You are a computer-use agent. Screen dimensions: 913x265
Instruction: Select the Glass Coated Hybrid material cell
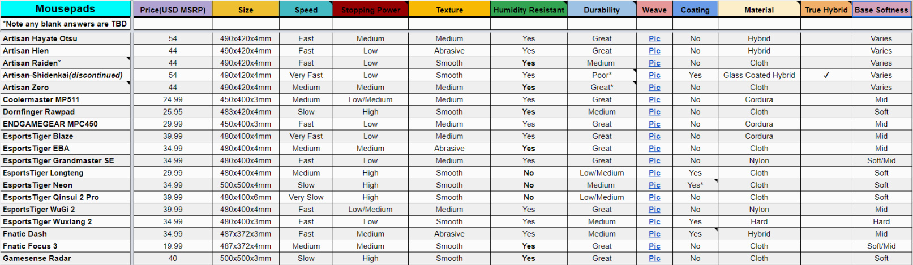759,75
